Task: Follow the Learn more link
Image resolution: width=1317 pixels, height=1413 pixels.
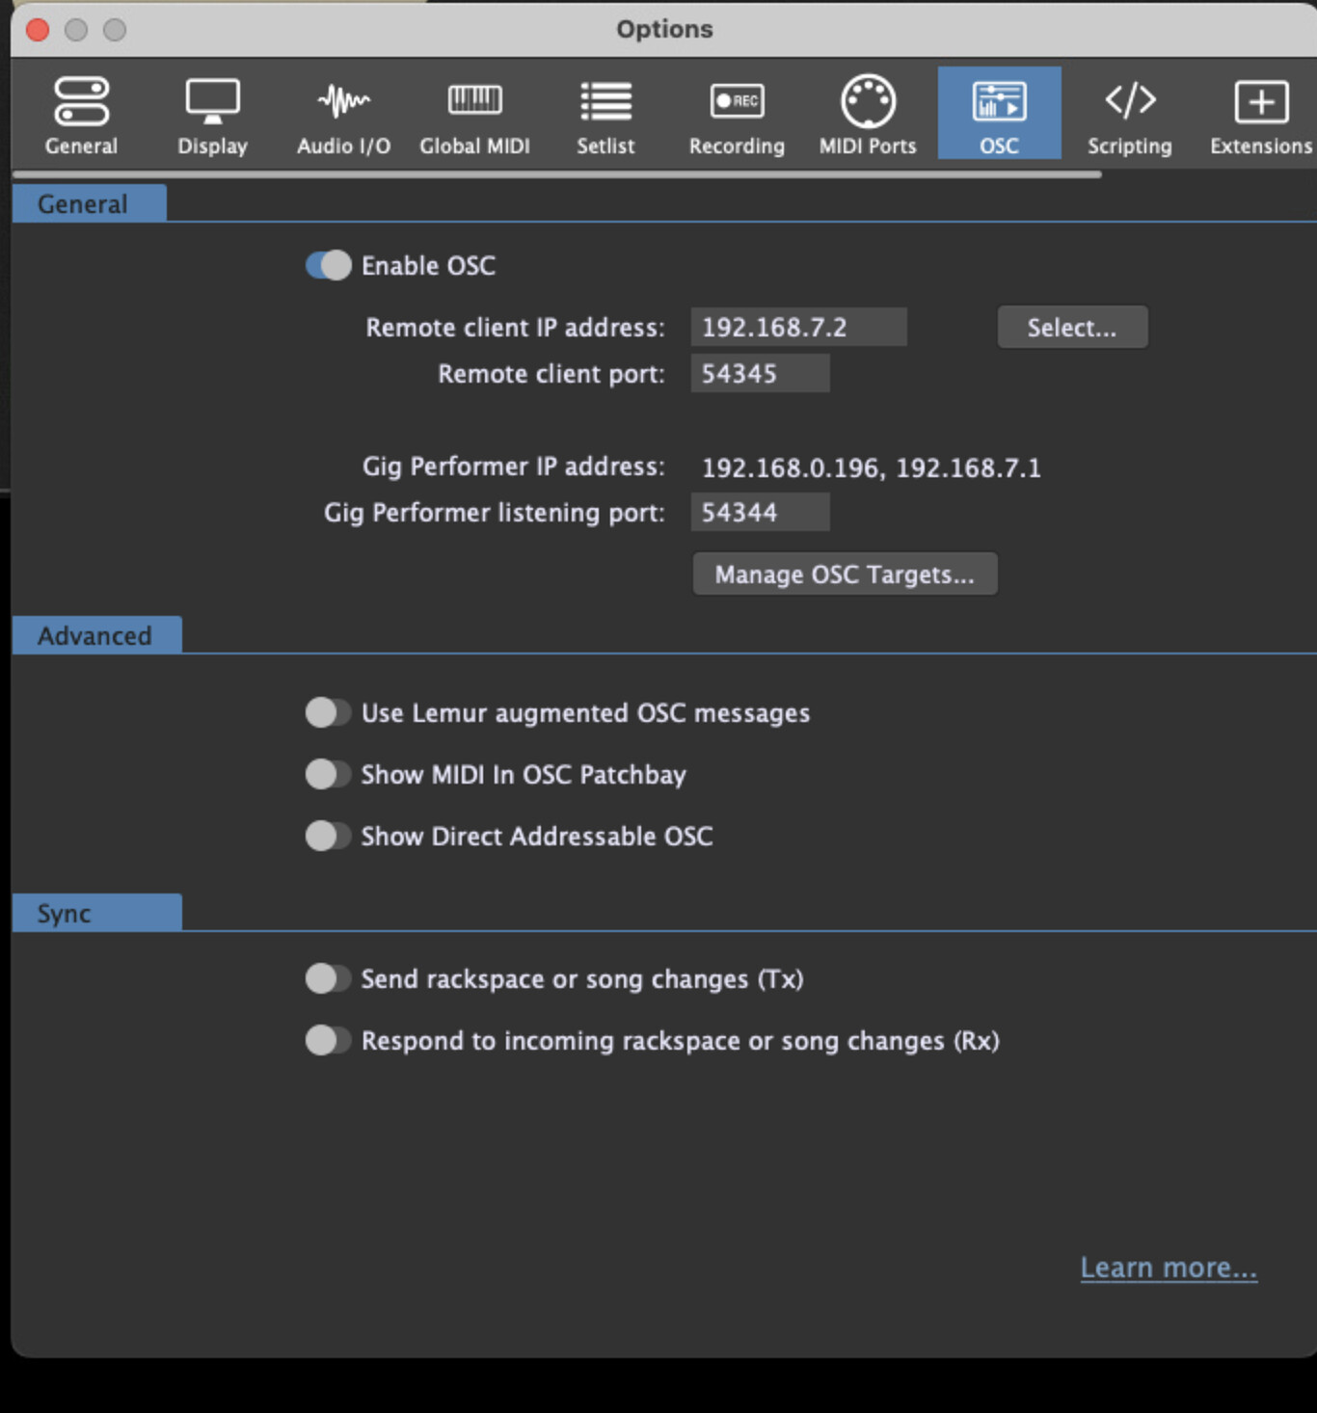Action: (1169, 1267)
